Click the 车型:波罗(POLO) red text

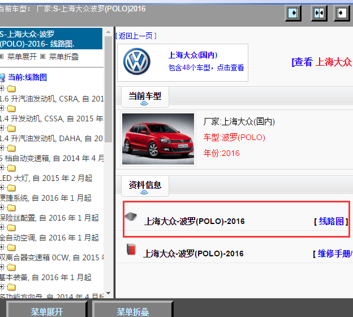coord(234,137)
